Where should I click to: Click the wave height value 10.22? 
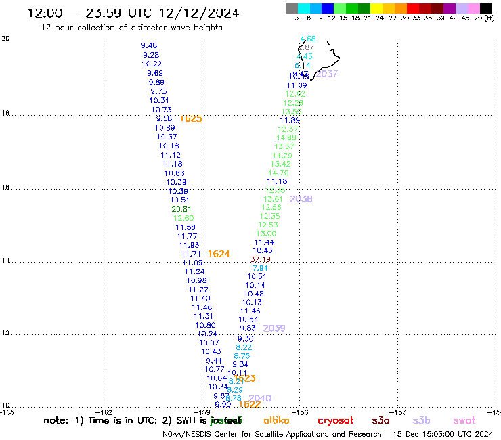tap(152, 64)
